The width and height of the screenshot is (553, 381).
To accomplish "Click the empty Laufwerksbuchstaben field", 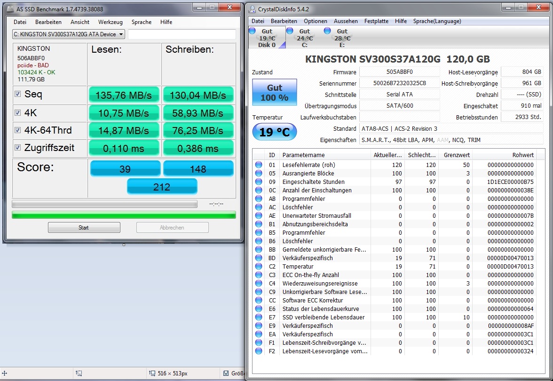I will click(x=399, y=117).
